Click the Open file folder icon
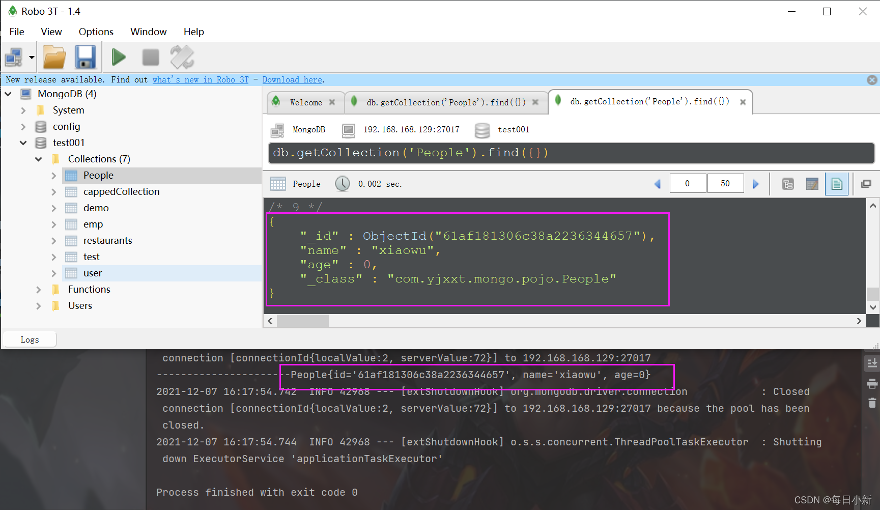The image size is (880, 510). click(x=54, y=57)
